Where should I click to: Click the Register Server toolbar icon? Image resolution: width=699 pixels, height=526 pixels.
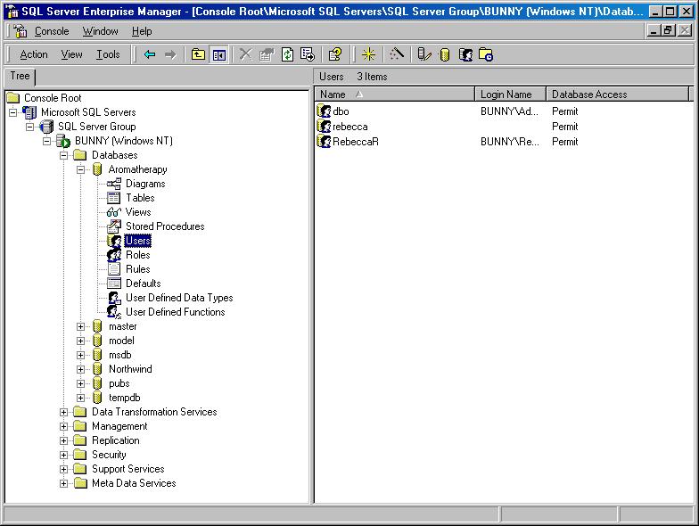pos(424,54)
